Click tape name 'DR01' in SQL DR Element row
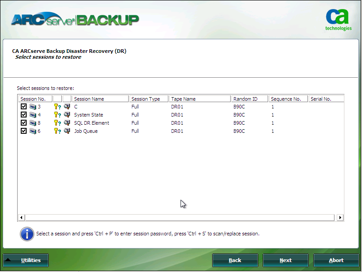The height and width of the screenshot is (272, 362). point(177,123)
